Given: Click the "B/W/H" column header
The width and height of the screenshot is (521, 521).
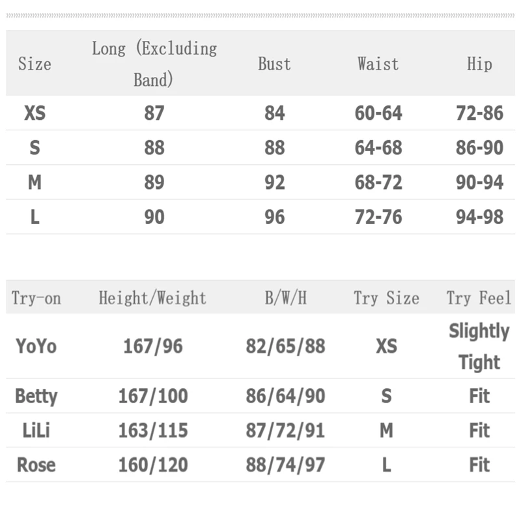Looking at the screenshot, I should pyautogui.click(x=285, y=298).
